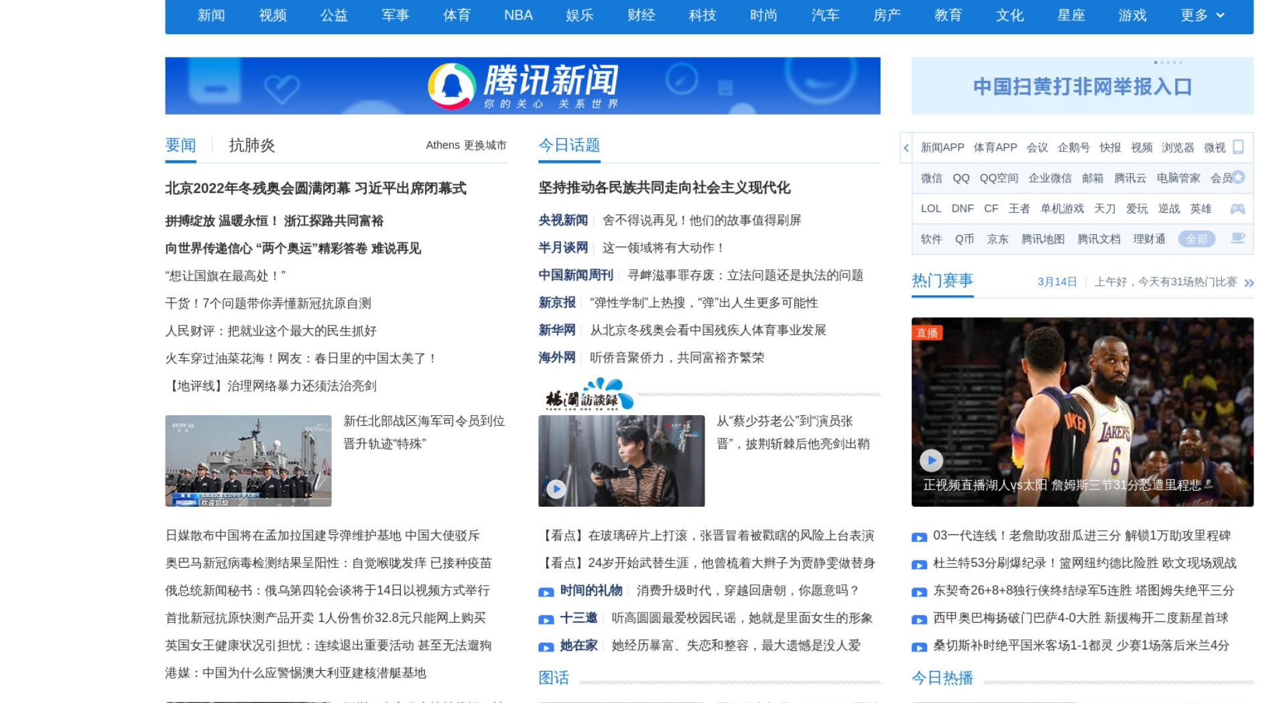This screenshot has width=1287, height=703.
Task: Click 更换城市 to change city
Action: click(485, 145)
